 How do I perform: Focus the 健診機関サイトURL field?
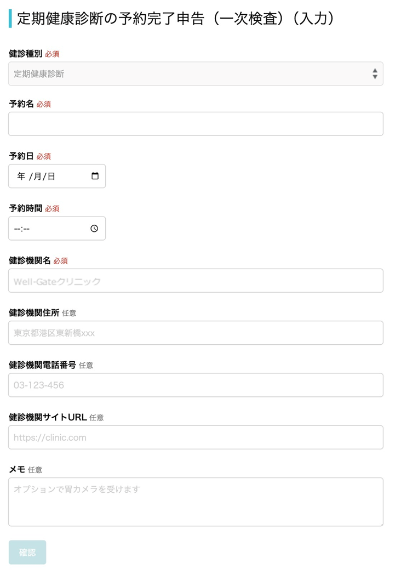pos(196,437)
